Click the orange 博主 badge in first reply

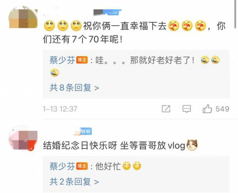click(82, 60)
